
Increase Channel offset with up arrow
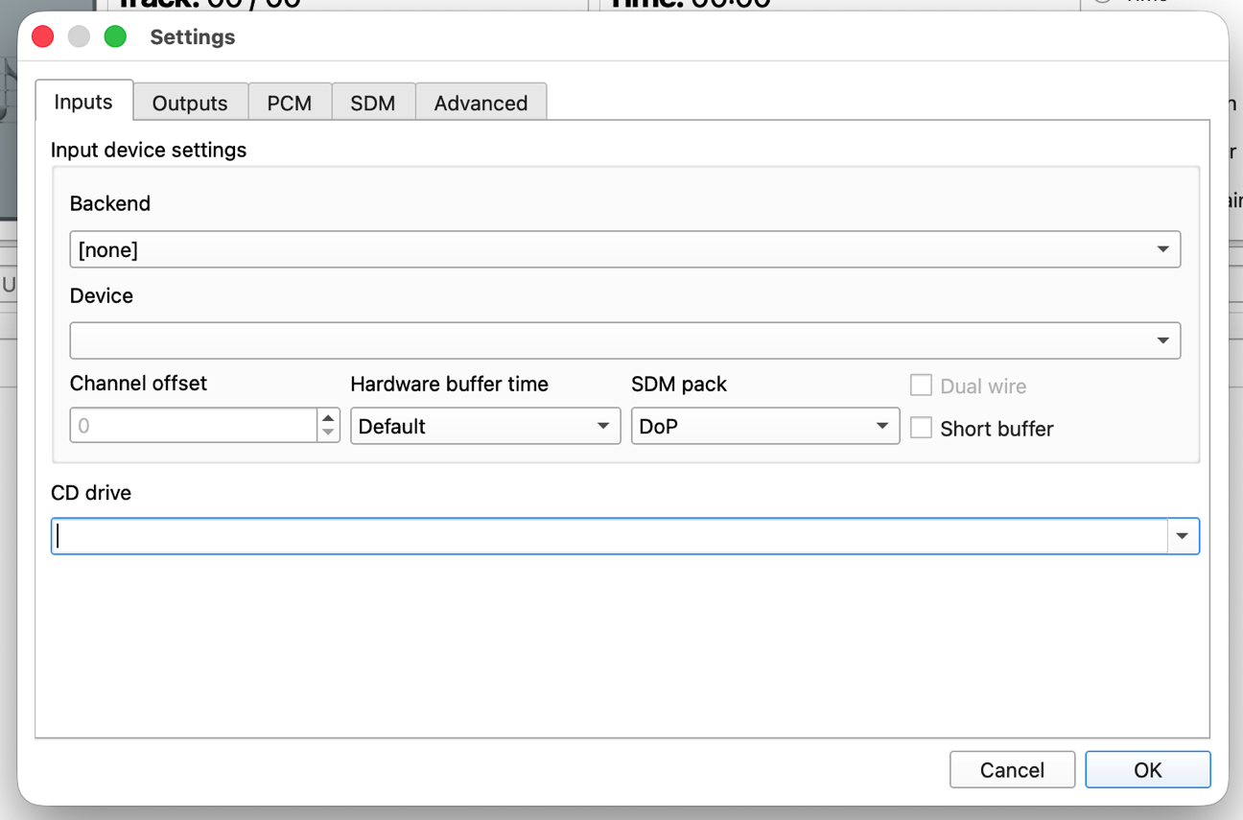pyautogui.click(x=329, y=418)
